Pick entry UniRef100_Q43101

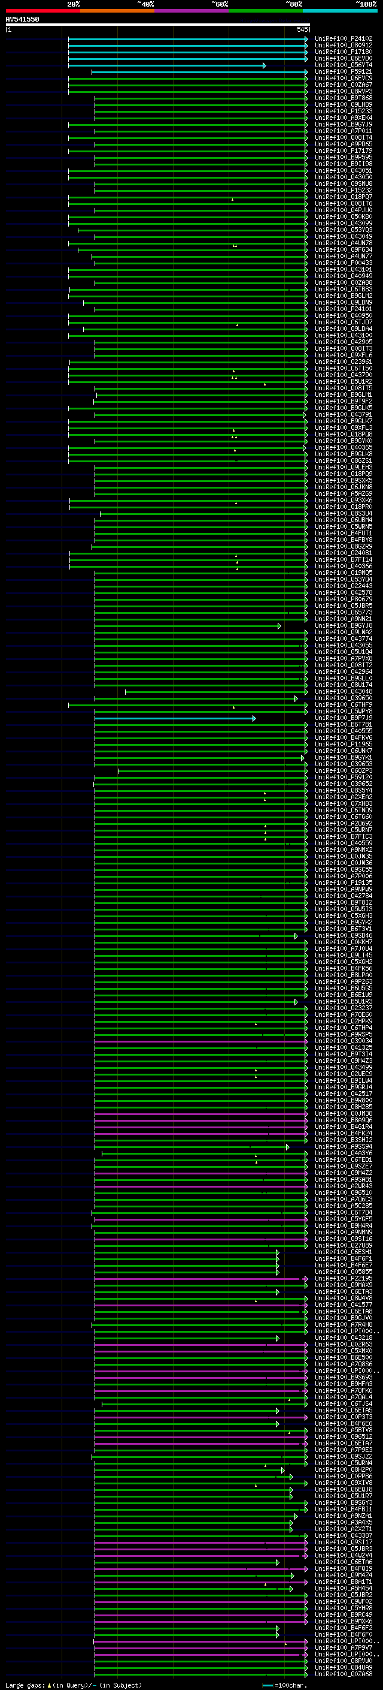click(x=344, y=270)
